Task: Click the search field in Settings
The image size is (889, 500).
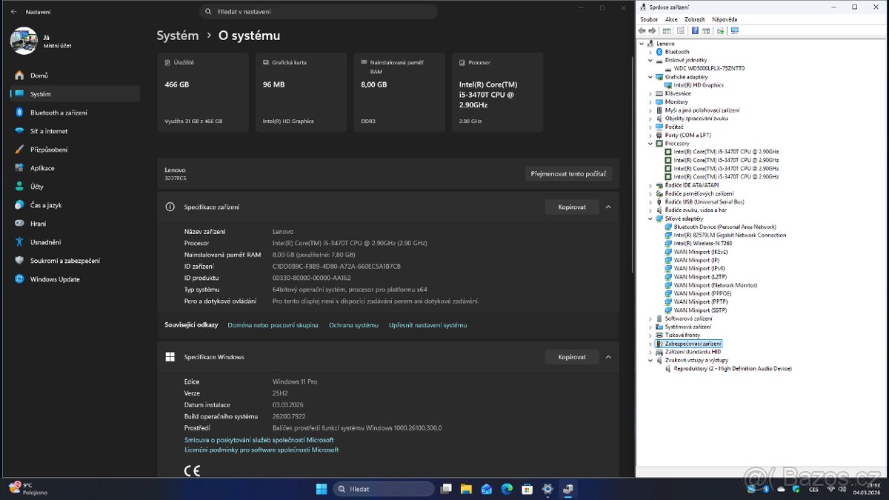Action: [x=319, y=11]
